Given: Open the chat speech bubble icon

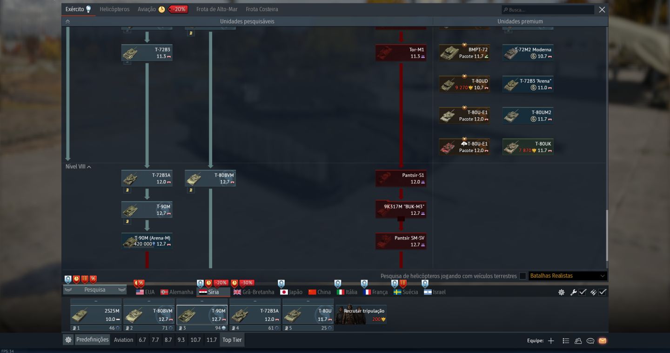Looking at the screenshot, I should 590,341.
